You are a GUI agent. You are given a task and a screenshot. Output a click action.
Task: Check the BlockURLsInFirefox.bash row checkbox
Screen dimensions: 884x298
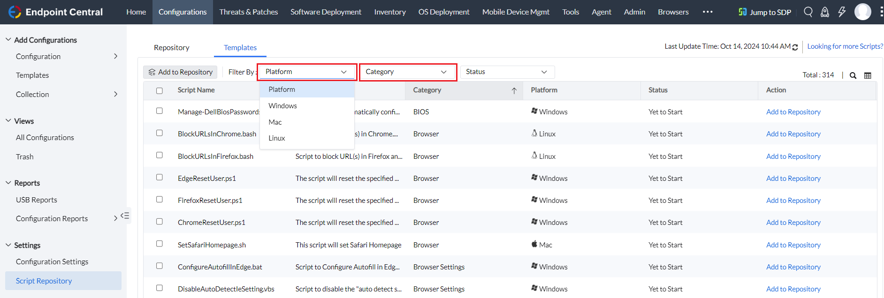click(x=160, y=155)
